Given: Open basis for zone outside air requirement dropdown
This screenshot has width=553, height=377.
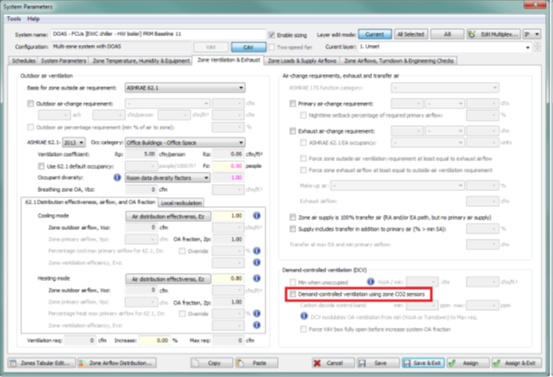Looking at the screenshot, I should click(183, 88).
